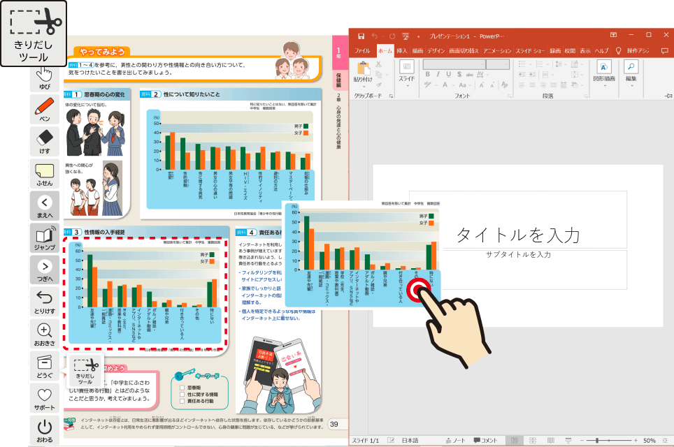Viewport: 674px width, 447px height.
Task: Switch to the アニメーション tab
Action: coord(497,51)
